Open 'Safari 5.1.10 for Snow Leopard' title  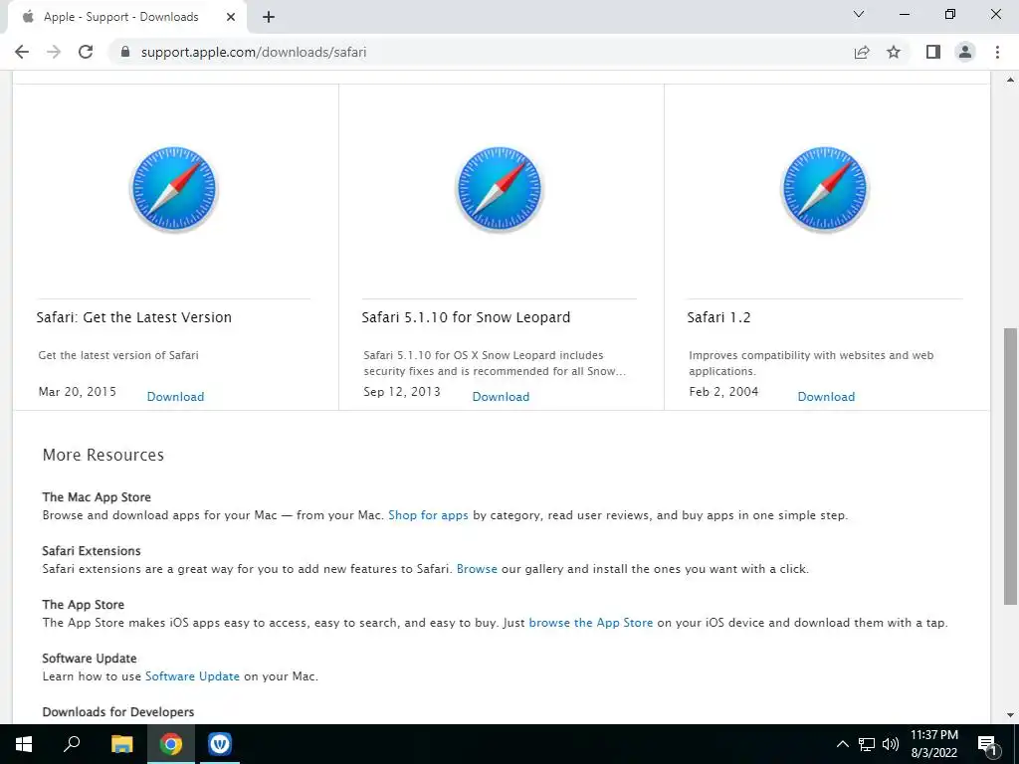click(x=466, y=317)
